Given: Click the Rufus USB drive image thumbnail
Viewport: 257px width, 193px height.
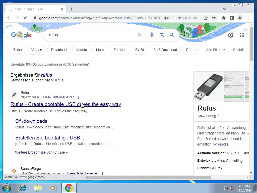Looking at the screenshot, I should [x=209, y=87].
